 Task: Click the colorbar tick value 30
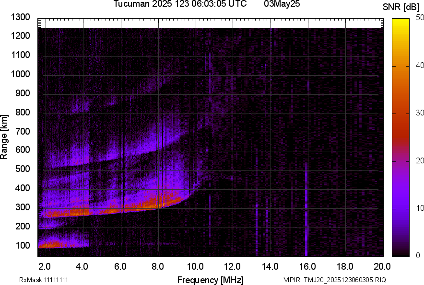click(420, 113)
